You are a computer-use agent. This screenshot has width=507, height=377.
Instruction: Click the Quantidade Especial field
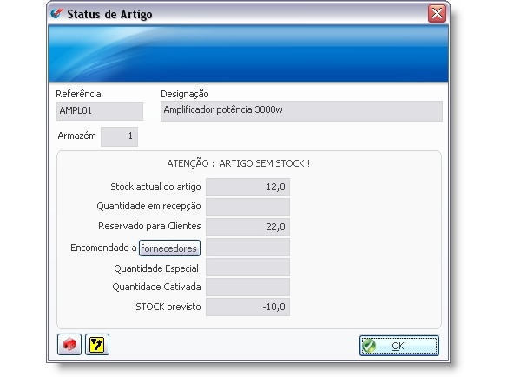coord(247,268)
